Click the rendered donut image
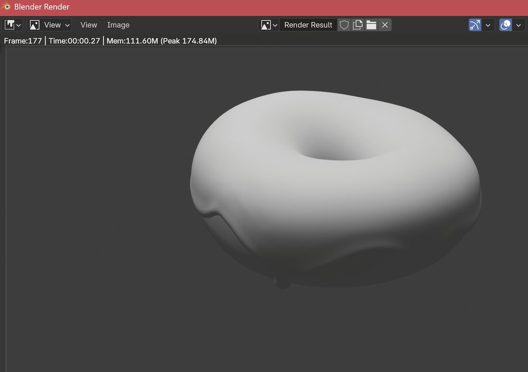The width and height of the screenshot is (528, 372). point(336,189)
